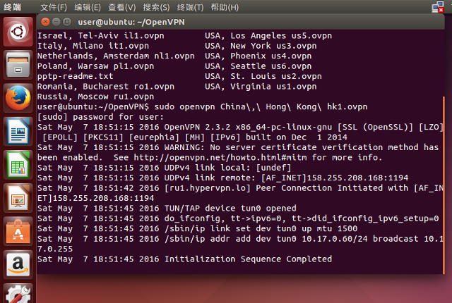Screen dimensions: 452x303
Task: Open LibreOffice Calc from the launcher
Action: 18,165
